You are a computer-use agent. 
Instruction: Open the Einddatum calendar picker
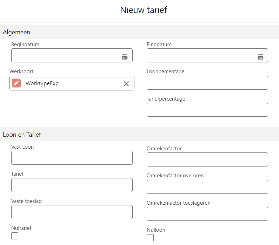260,57
